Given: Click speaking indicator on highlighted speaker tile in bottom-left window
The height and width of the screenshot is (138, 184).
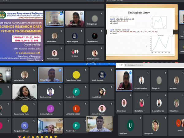Looking at the screenshot, I should click(60, 70).
